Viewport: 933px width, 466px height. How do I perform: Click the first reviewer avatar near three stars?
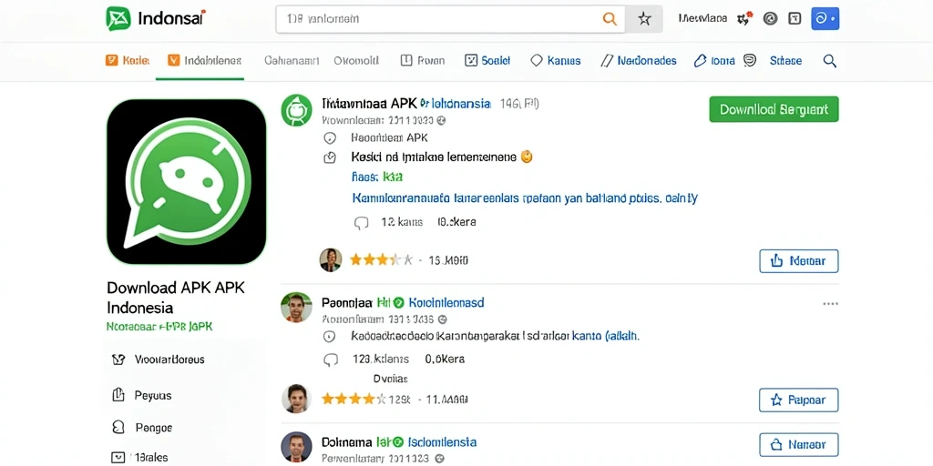[330, 259]
